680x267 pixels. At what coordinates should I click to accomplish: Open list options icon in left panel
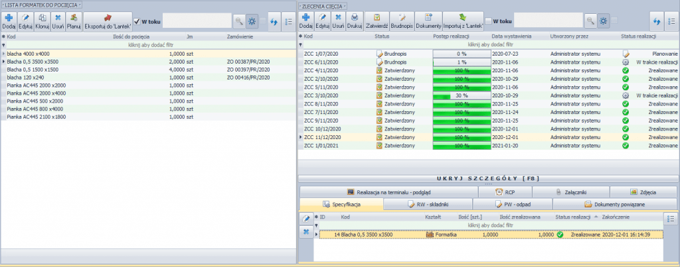tap(288, 21)
